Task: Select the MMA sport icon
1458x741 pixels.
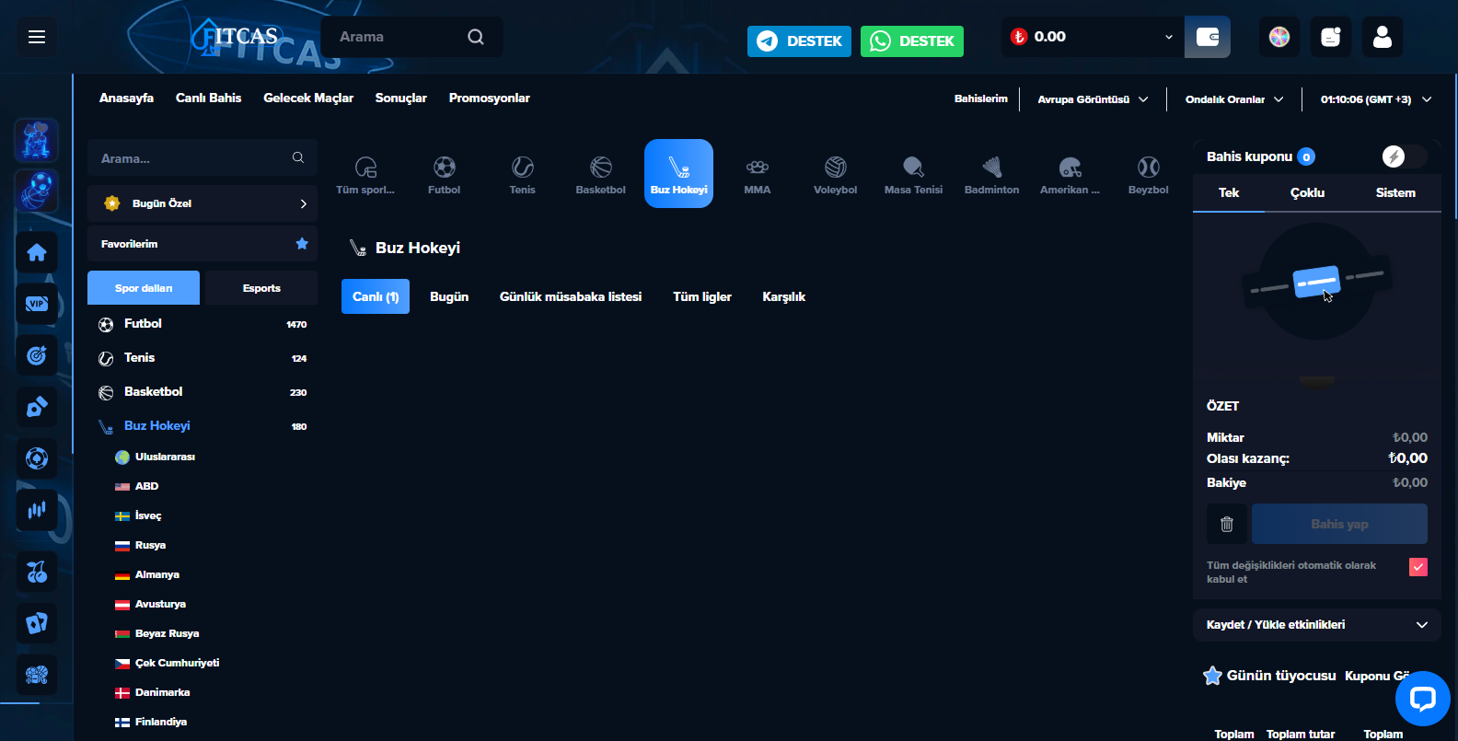Action: tap(757, 174)
